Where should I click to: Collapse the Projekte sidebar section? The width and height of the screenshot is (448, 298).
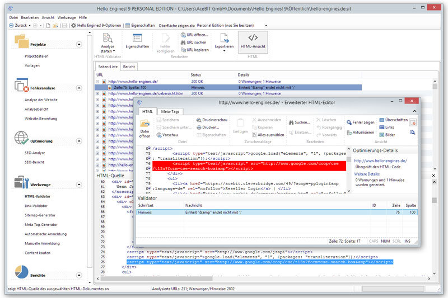pos(79,44)
